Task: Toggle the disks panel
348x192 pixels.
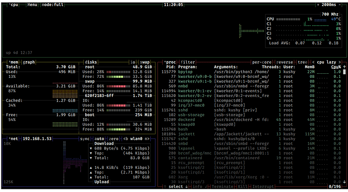Action: click(91, 62)
